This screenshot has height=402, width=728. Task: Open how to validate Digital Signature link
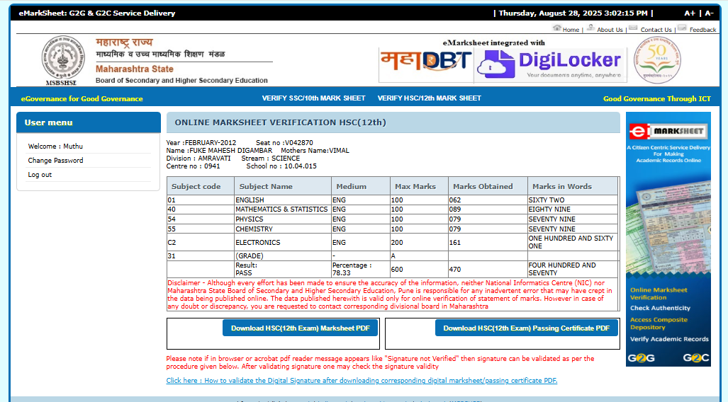point(362,381)
